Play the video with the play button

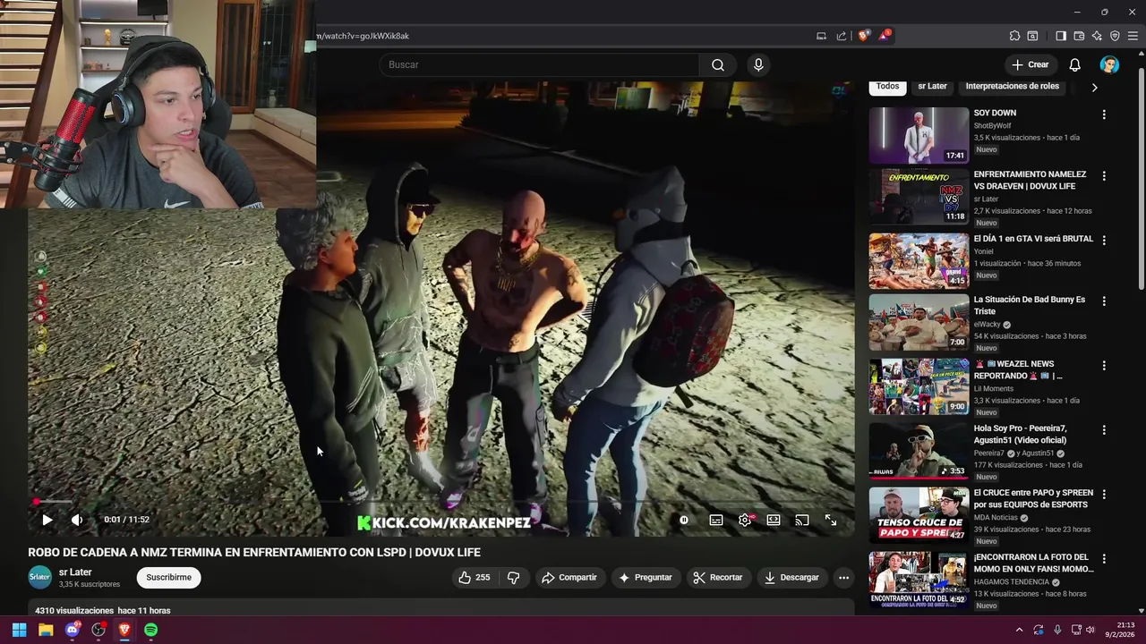pos(47,520)
